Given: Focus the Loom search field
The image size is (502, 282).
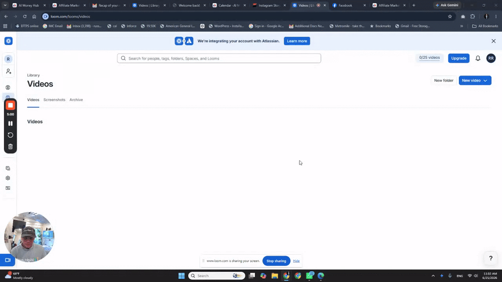Looking at the screenshot, I should [219, 58].
